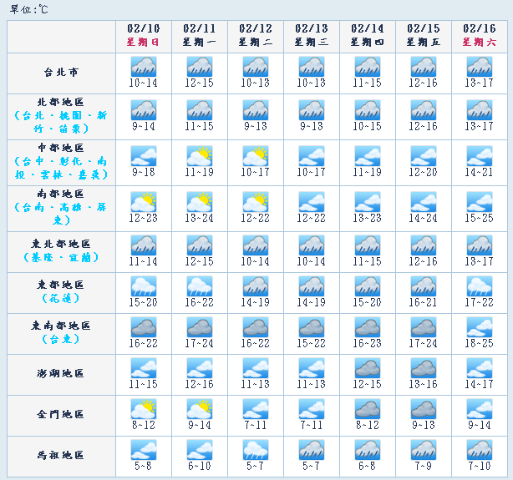Viewport: 513px width, 480px height.
Task: Click the 02/13 星期三 date header
Action: coord(312,35)
